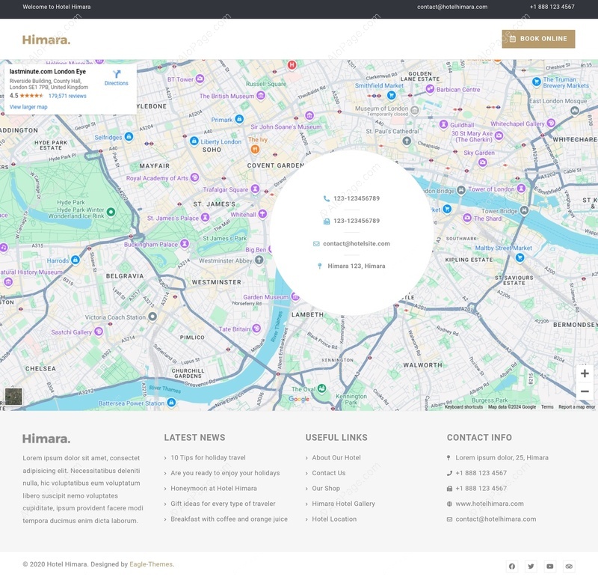The width and height of the screenshot is (598, 577).
Task: Open map Terms link
Action: [x=547, y=407]
